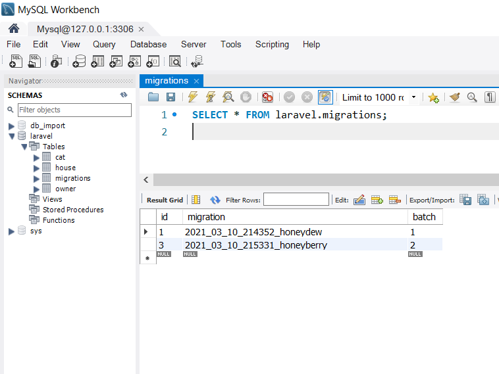The height and width of the screenshot is (374, 499).
Task: Create a new SQL tab icon
Action: coord(16,61)
